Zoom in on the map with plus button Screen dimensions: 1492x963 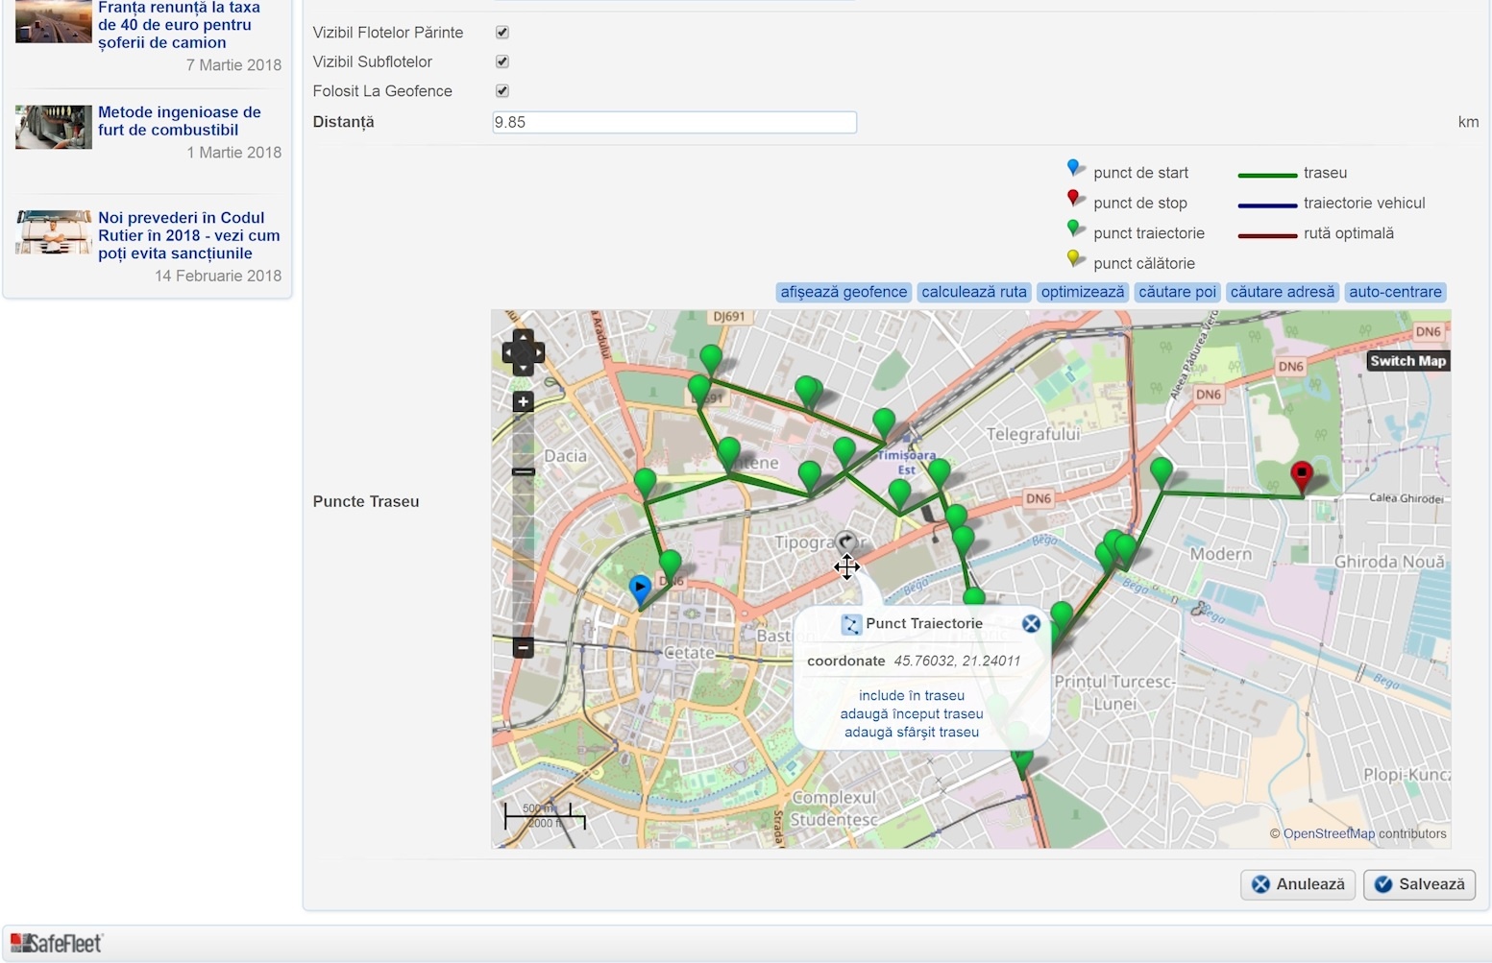click(x=523, y=402)
